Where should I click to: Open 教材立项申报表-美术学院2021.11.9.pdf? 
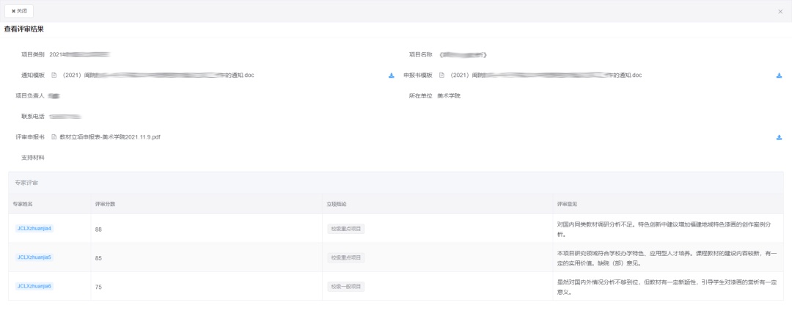110,137
